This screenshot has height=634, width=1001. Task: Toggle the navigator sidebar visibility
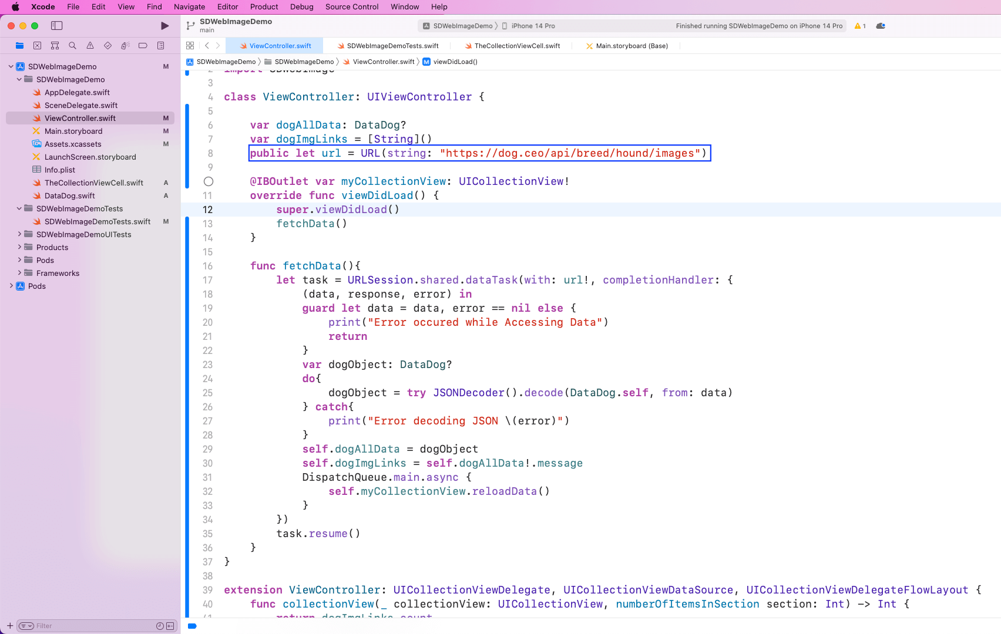[57, 26]
